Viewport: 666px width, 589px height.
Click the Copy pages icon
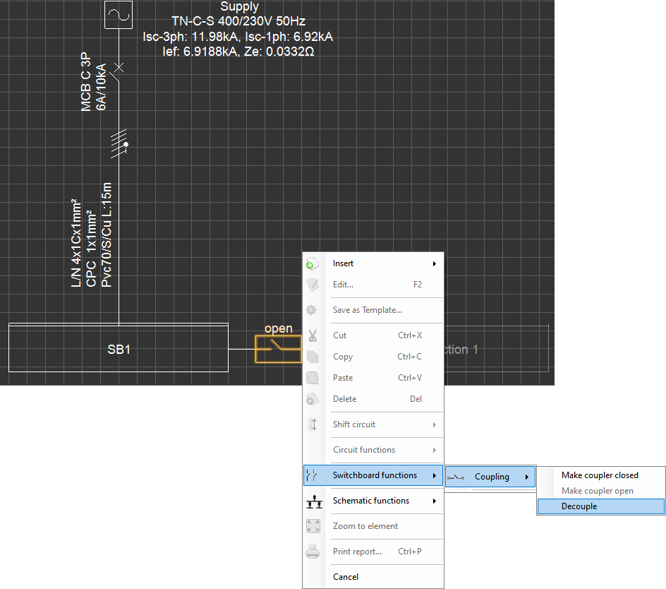(x=313, y=357)
